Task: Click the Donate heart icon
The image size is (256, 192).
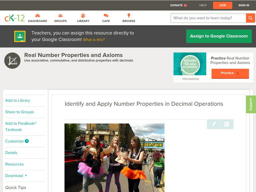Action: pyautogui.click(x=185, y=5)
